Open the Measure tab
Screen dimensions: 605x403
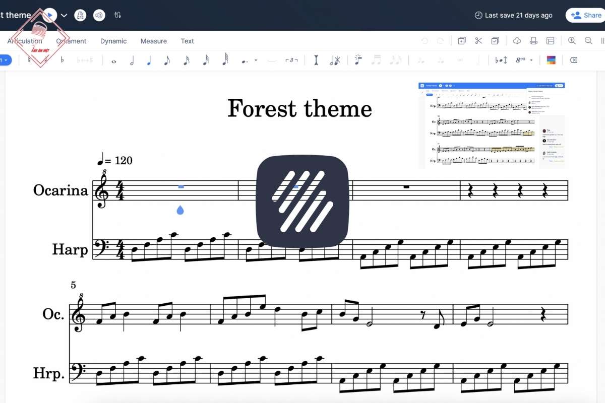click(154, 41)
